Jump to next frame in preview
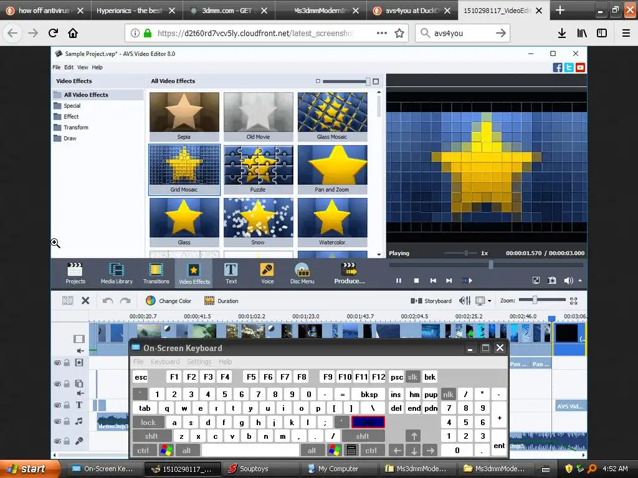The height and width of the screenshot is (478, 638). [x=449, y=281]
